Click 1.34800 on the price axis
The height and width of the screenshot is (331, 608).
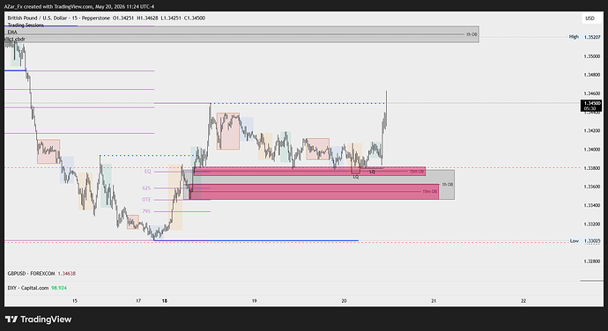(x=592, y=75)
